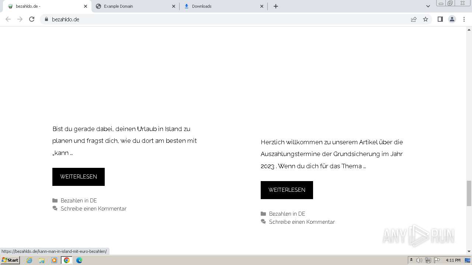
Task: Reload the bezahldo.de page
Action: click(x=32, y=19)
